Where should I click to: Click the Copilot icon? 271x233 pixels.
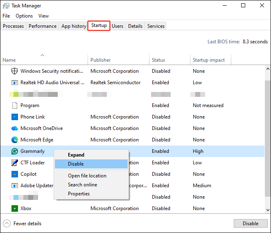14,174
